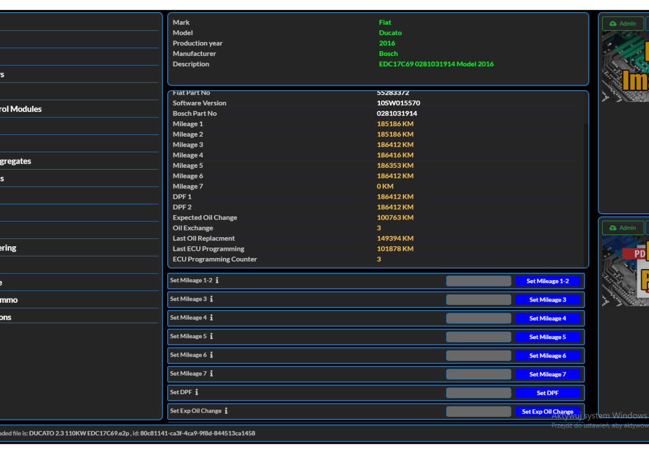Viewport: 649px width, 451px height.
Task: Click the input field for Set Mileage 4
Action: (478, 318)
